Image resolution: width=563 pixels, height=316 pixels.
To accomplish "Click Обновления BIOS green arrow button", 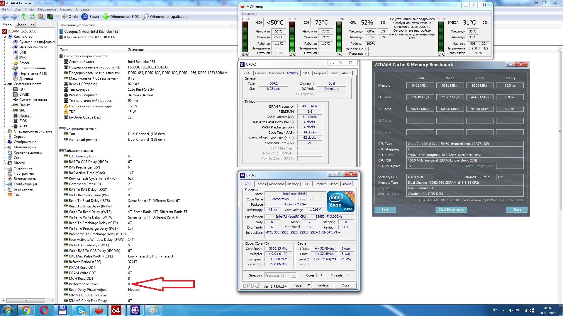I will [121, 17].
